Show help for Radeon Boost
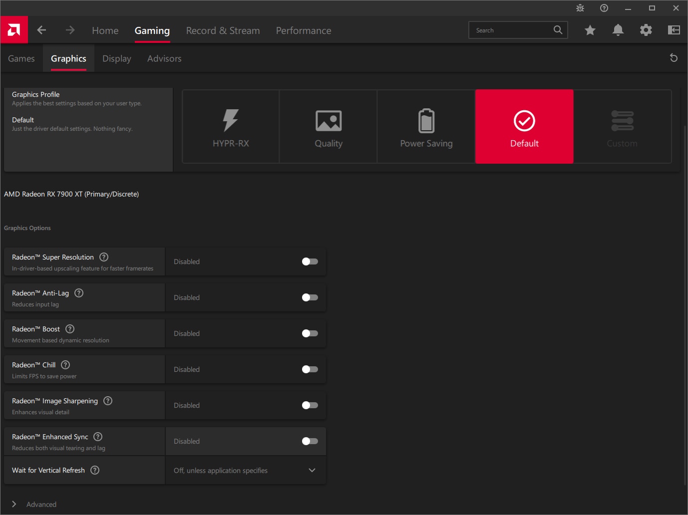The image size is (688, 515). click(70, 329)
